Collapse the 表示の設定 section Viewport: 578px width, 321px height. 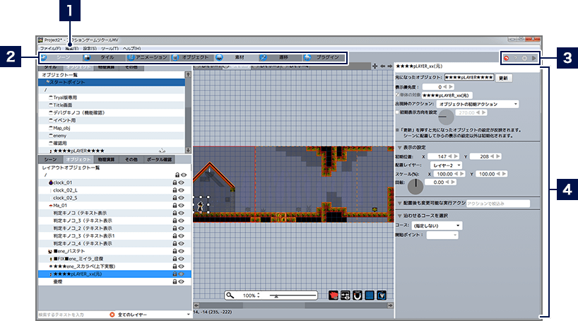399,146
